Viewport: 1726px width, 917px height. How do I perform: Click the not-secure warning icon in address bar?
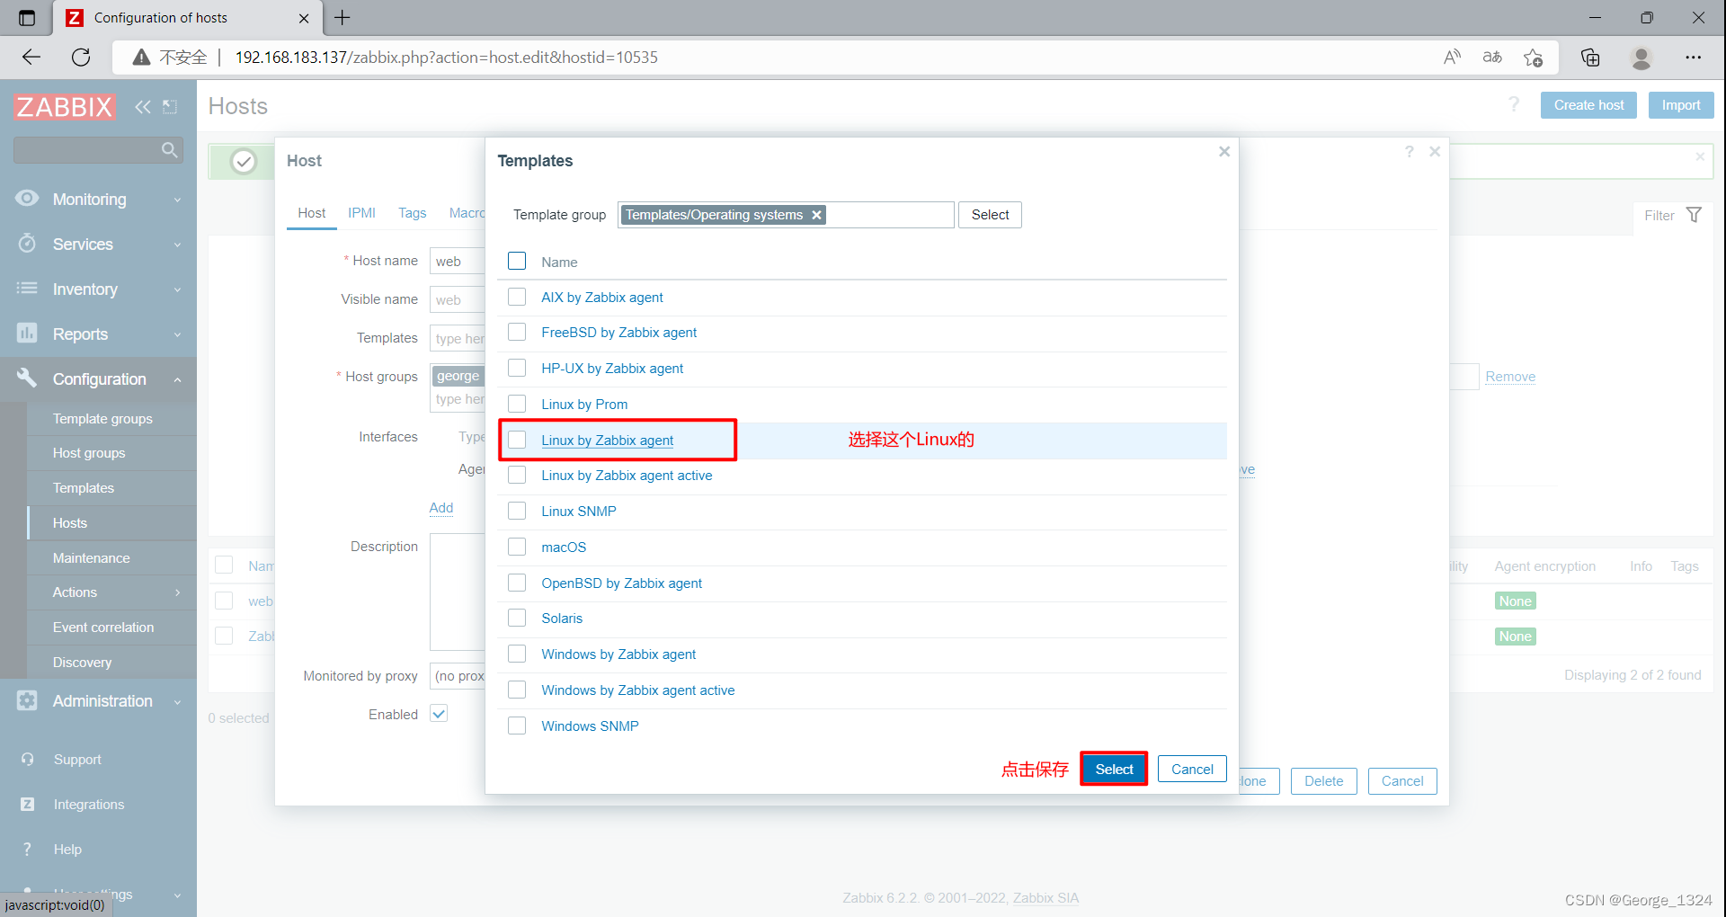pos(141,58)
